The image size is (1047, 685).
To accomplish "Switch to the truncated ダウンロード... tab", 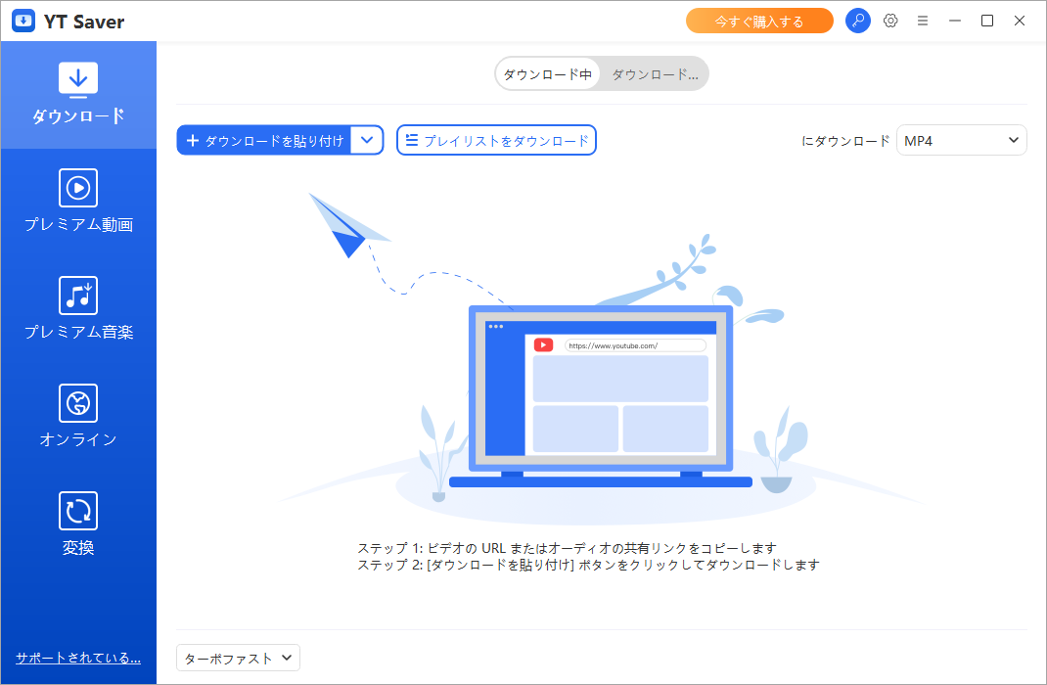I will pos(655,74).
